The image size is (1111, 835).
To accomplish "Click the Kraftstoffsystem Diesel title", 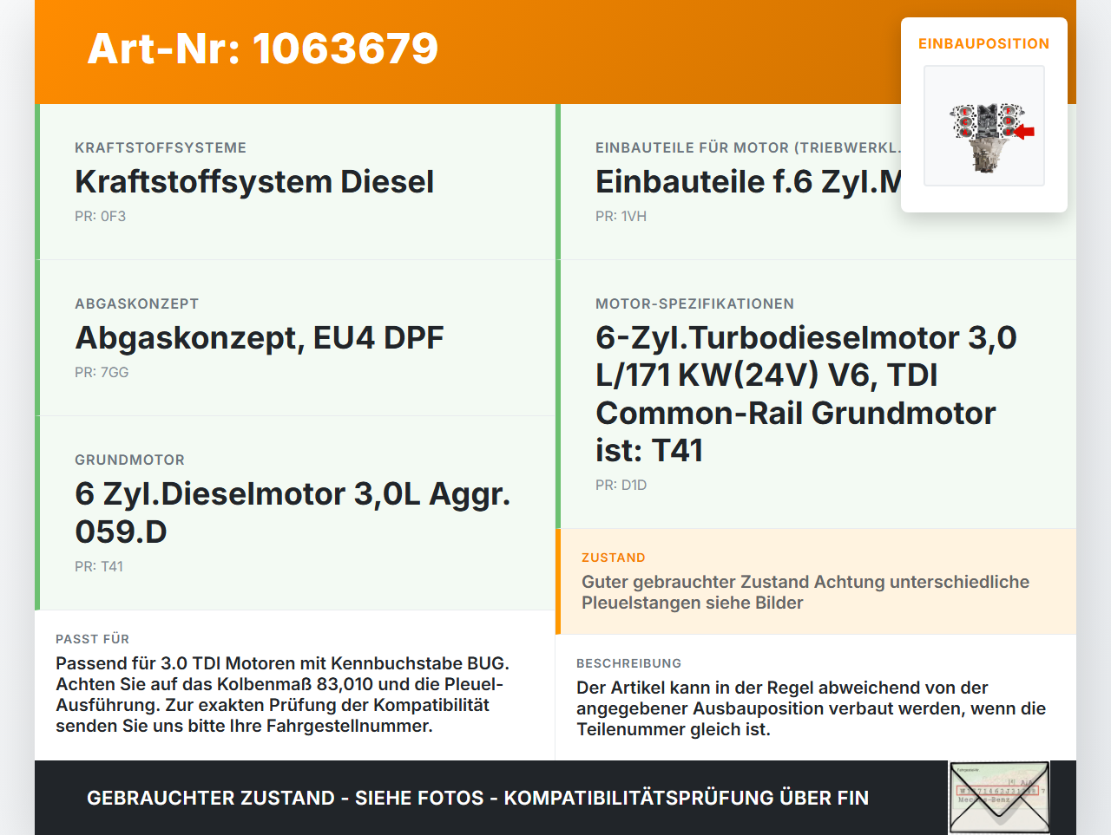I will tap(254, 182).
